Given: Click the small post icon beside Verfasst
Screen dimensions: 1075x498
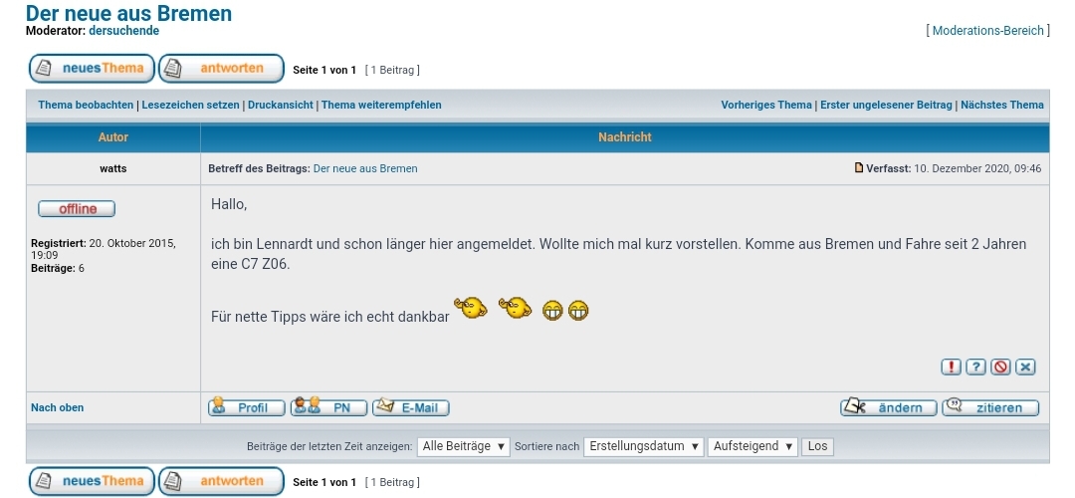Looking at the screenshot, I should (x=859, y=168).
